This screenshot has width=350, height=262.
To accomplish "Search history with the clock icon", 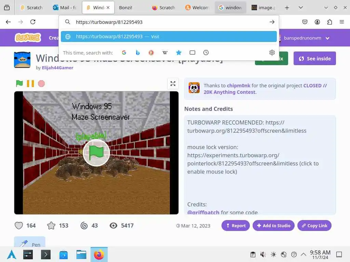I will point(206,53).
